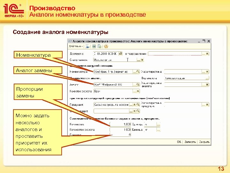Maximize the Аналоги номенклатуры dialog

(x=204, y=41)
